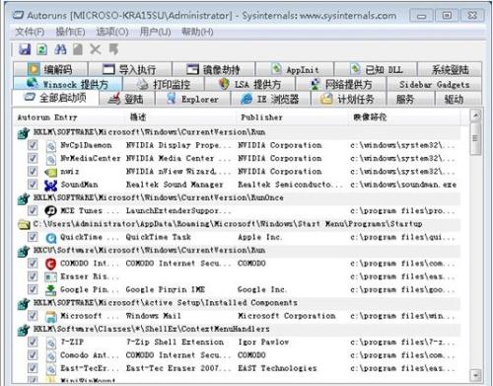Disable the SoundMan autorun checkbox
Screen dimensions: 493x386
[x=33, y=185]
